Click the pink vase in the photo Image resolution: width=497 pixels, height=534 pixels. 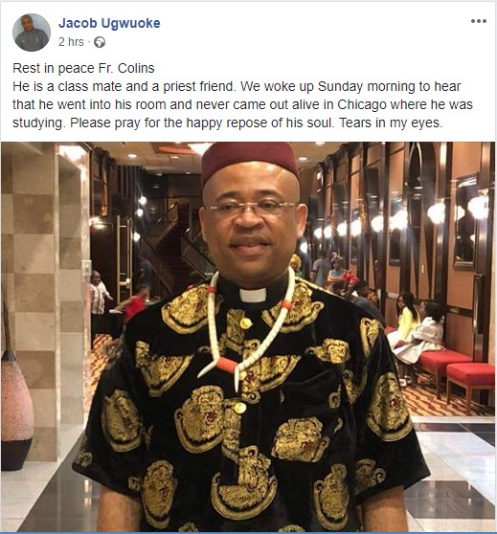coord(16,411)
